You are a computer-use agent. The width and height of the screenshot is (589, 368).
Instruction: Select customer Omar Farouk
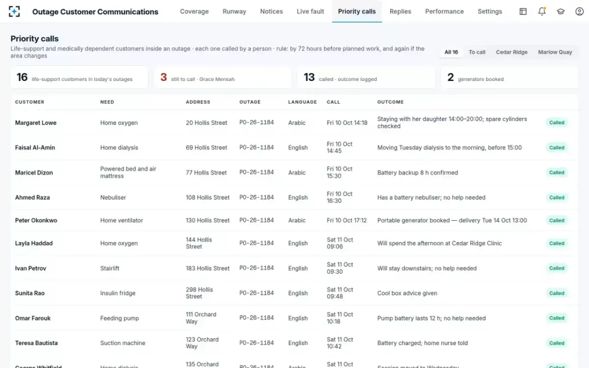pos(33,318)
